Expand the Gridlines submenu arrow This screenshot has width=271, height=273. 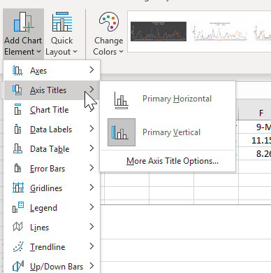[x=91, y=188]
